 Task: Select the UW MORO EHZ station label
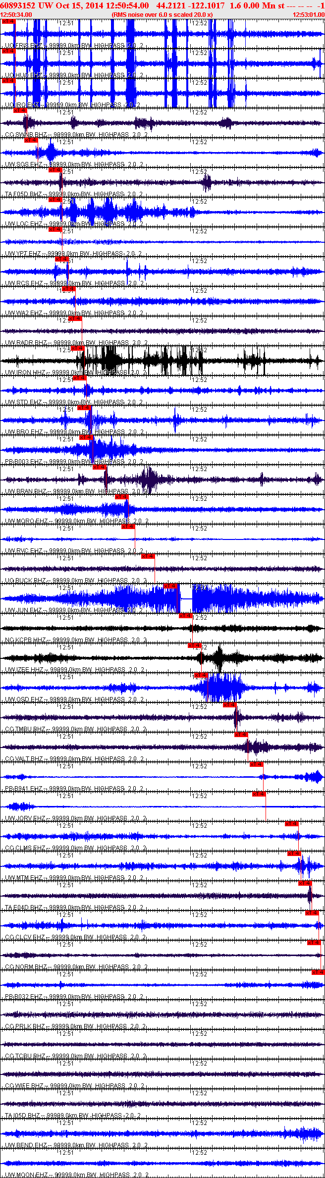click(x=76, y=521)
